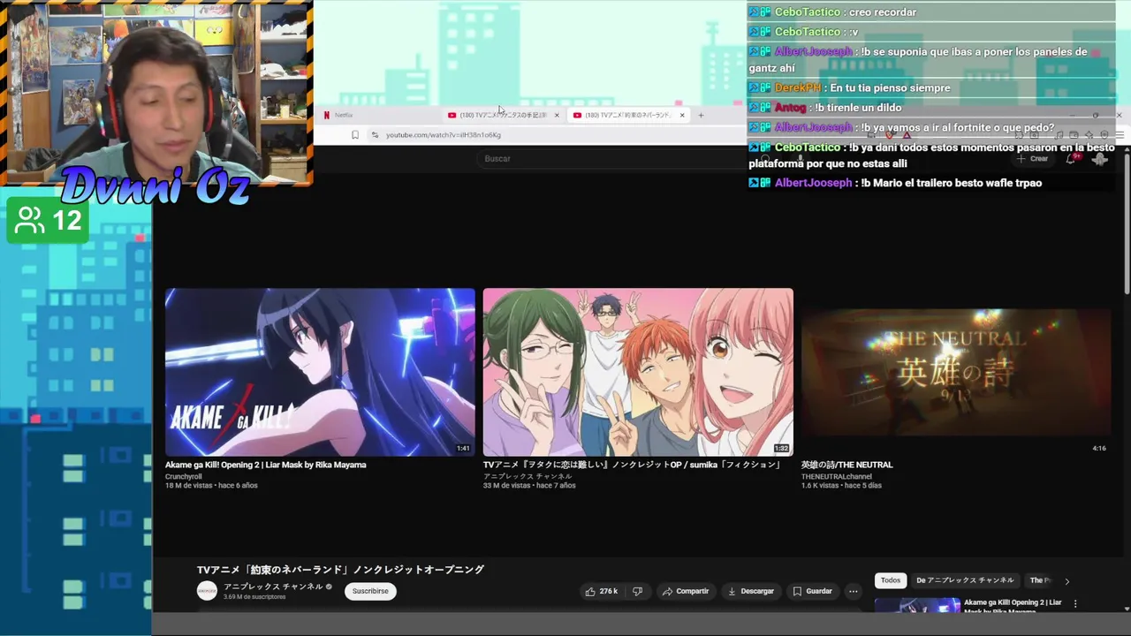Click DerekPH's "En tu tia pienso siempre" message
The height and width of the screenshot is (636, 1131).
pos(849,87)
